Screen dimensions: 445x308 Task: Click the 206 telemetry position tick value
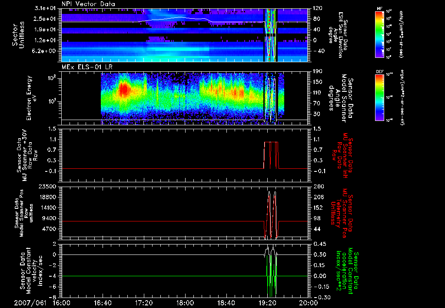pyautogui.click(x=318, y=197)
